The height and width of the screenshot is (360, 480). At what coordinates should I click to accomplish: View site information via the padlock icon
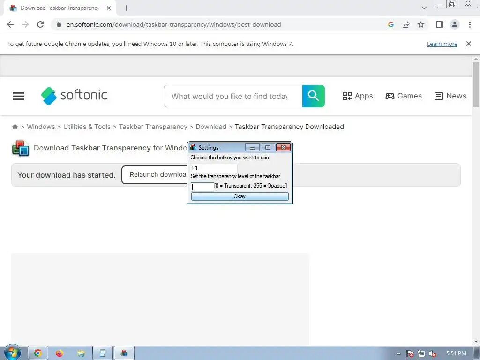[x=59, y=24]
